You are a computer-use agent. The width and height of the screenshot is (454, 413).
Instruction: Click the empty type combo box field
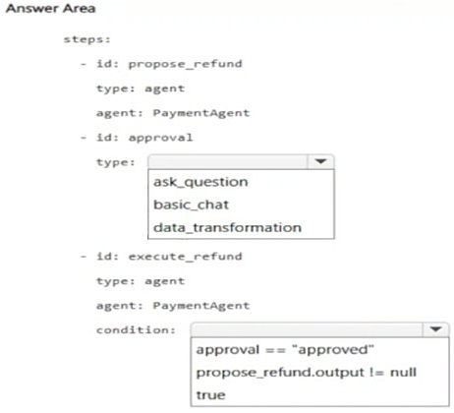(228, 161)
